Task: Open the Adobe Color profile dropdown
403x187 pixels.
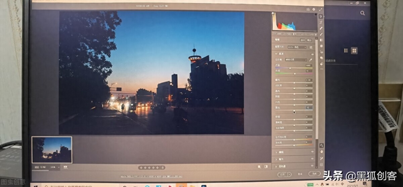Action: (297, 47)
